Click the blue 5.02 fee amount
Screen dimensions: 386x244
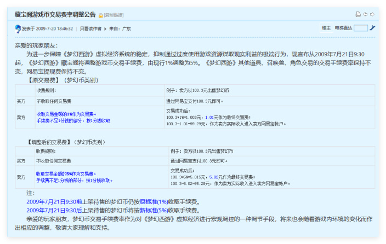(214, 177)
